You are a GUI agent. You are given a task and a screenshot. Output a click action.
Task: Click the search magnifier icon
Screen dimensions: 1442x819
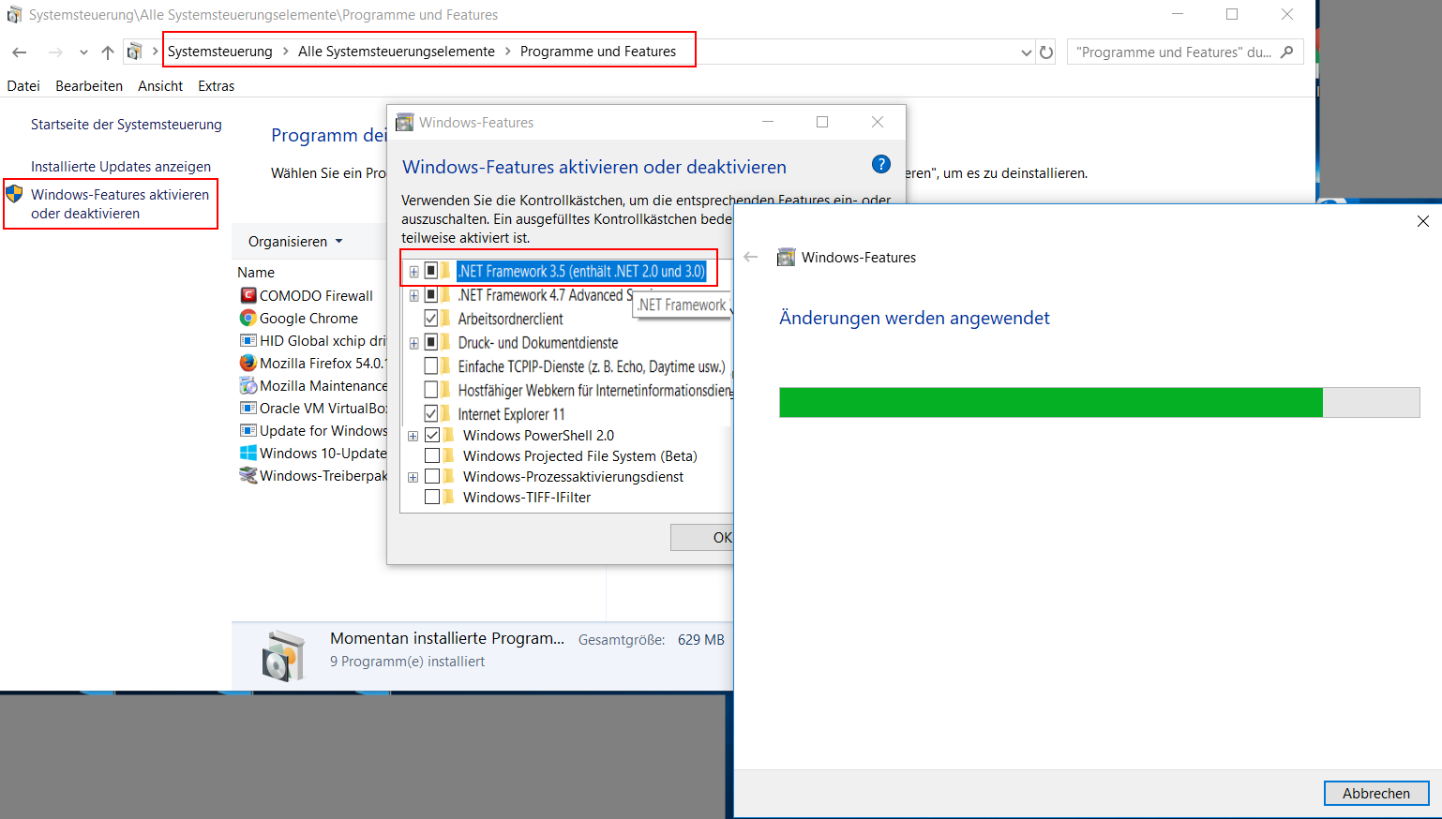click(x=1287, y=52)
